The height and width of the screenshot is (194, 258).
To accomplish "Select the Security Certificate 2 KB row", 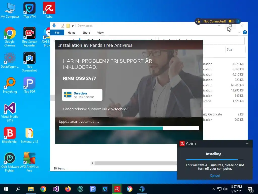I will (224, 114).
